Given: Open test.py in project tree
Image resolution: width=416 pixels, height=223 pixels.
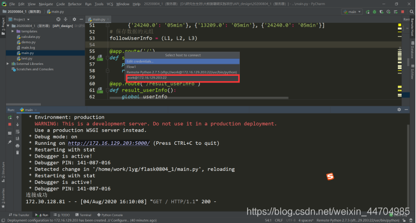Looking at the screenshot, I should pos(25,58).
